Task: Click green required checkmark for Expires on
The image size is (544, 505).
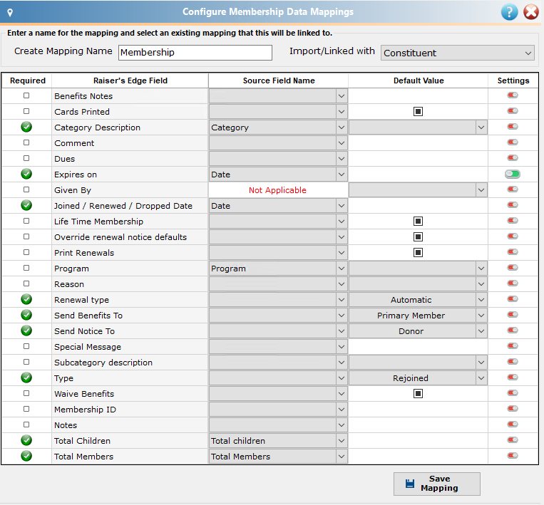Action: pos(26,174)
